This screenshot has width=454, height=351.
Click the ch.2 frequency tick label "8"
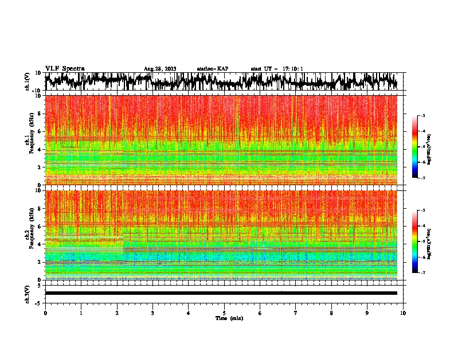(x=40, y=209)
